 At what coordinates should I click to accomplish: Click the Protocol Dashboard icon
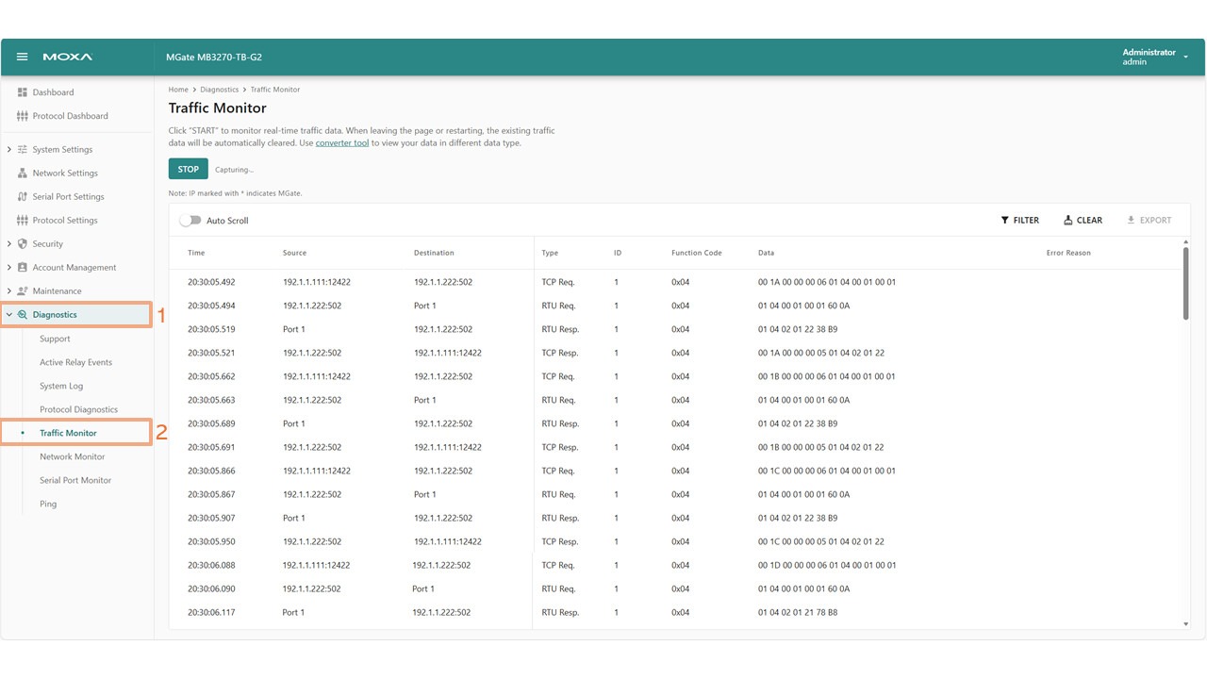click(23, 116)
